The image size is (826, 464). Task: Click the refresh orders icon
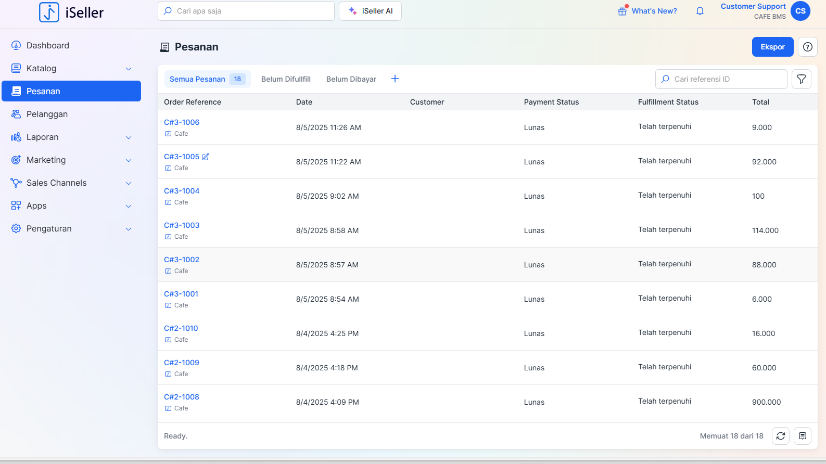click(781, 436)
